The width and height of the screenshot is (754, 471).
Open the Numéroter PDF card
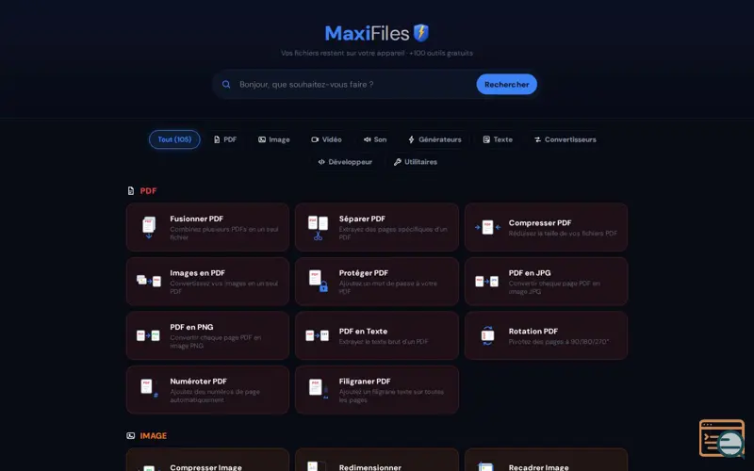(x=207, y=390)
